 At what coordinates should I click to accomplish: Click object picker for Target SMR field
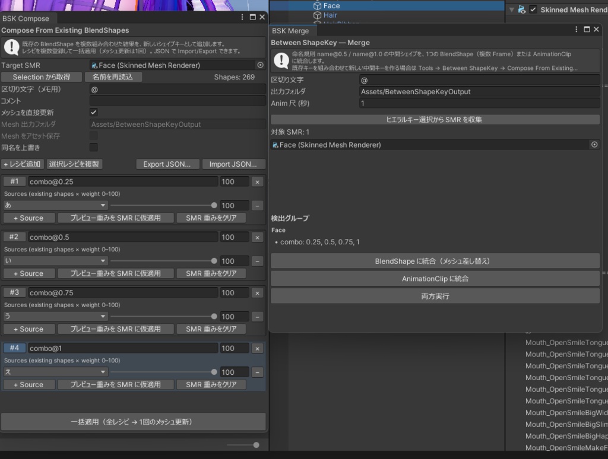[261, 65]
